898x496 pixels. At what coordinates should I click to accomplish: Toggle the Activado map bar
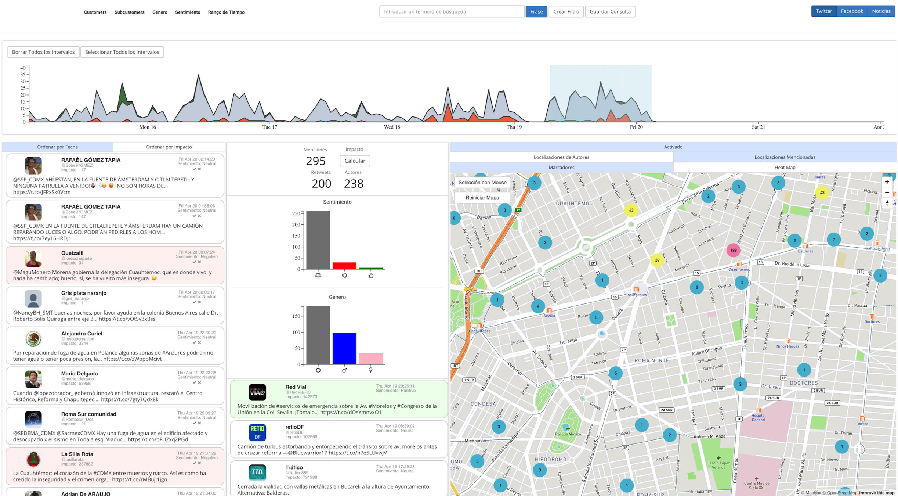coord(673,147)
